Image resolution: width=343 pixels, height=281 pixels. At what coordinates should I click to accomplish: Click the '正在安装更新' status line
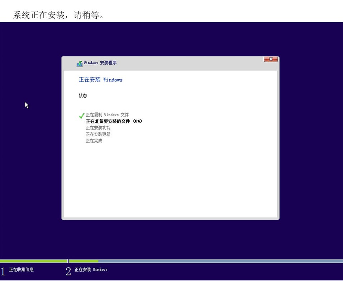coord(98,134)
